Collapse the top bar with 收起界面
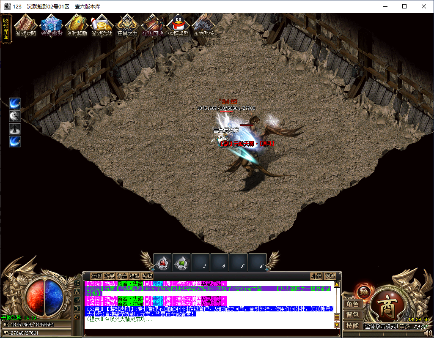Image resolution: width=434 pixels, height=338 pixels. coord(6,29)
